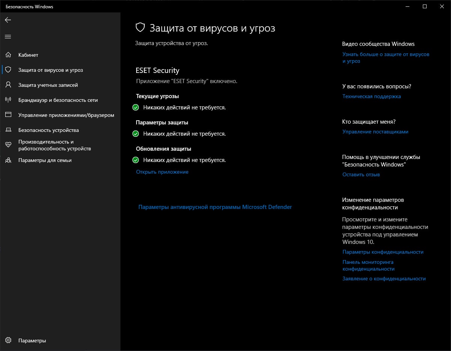Screen dimensions: 451x351
Task: Click the back arrow icon
Action: (x=8, y=20)
